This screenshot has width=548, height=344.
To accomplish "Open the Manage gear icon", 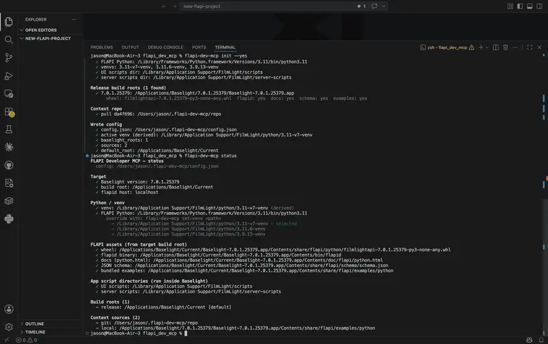I will (8, 327).
